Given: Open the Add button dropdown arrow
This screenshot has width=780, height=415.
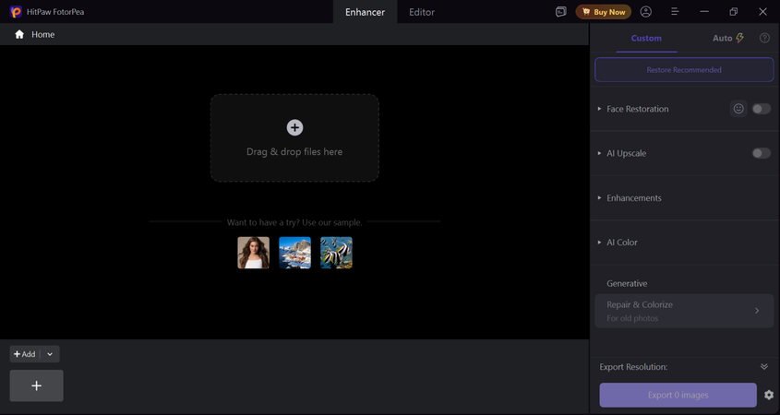Looking at the screenshot, I should pyautogui.click(x=50, y=354).
